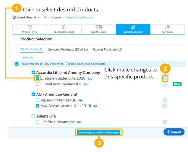Click the Product Selection heading

[x=36, y=39]
